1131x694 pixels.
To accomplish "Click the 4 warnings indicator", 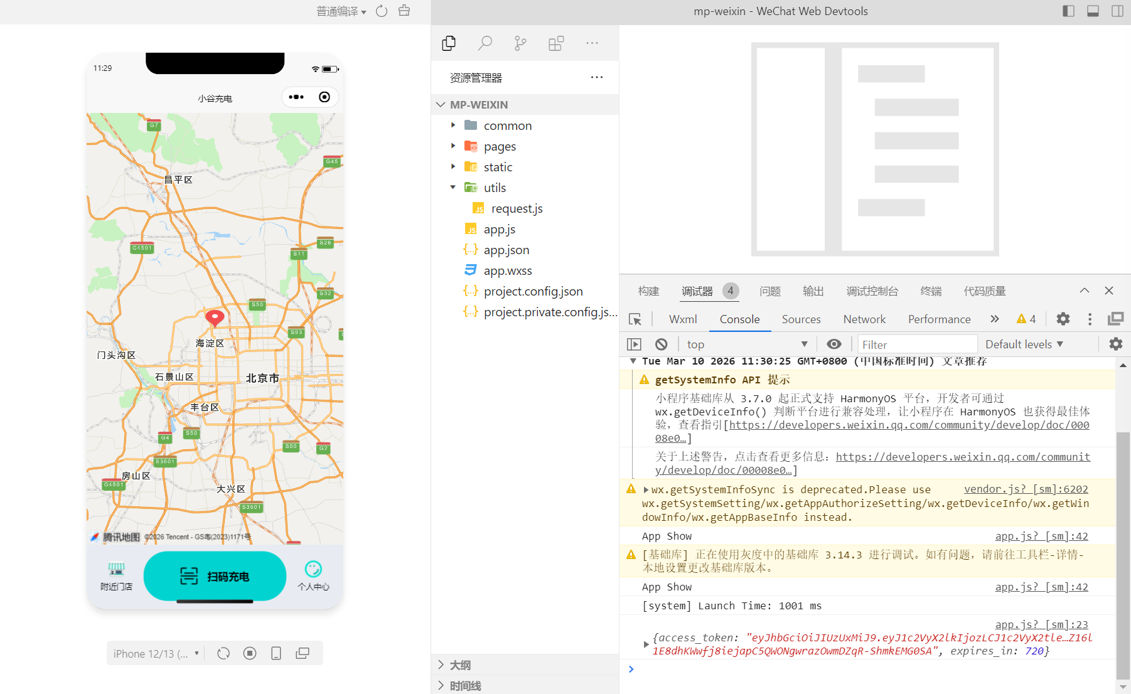I will [x=1026, y=319].
